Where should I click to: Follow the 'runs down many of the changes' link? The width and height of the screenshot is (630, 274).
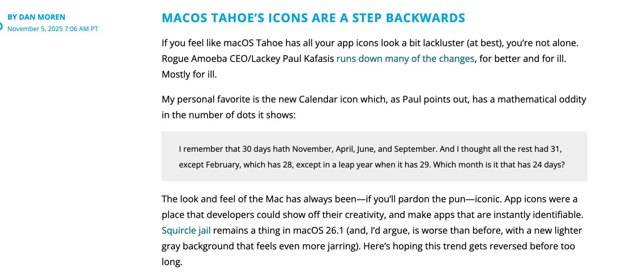tap(405, 59)
